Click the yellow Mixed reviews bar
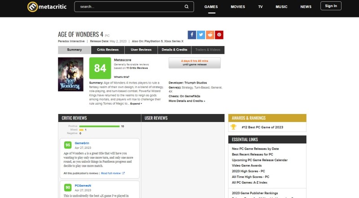 (81, 130)
